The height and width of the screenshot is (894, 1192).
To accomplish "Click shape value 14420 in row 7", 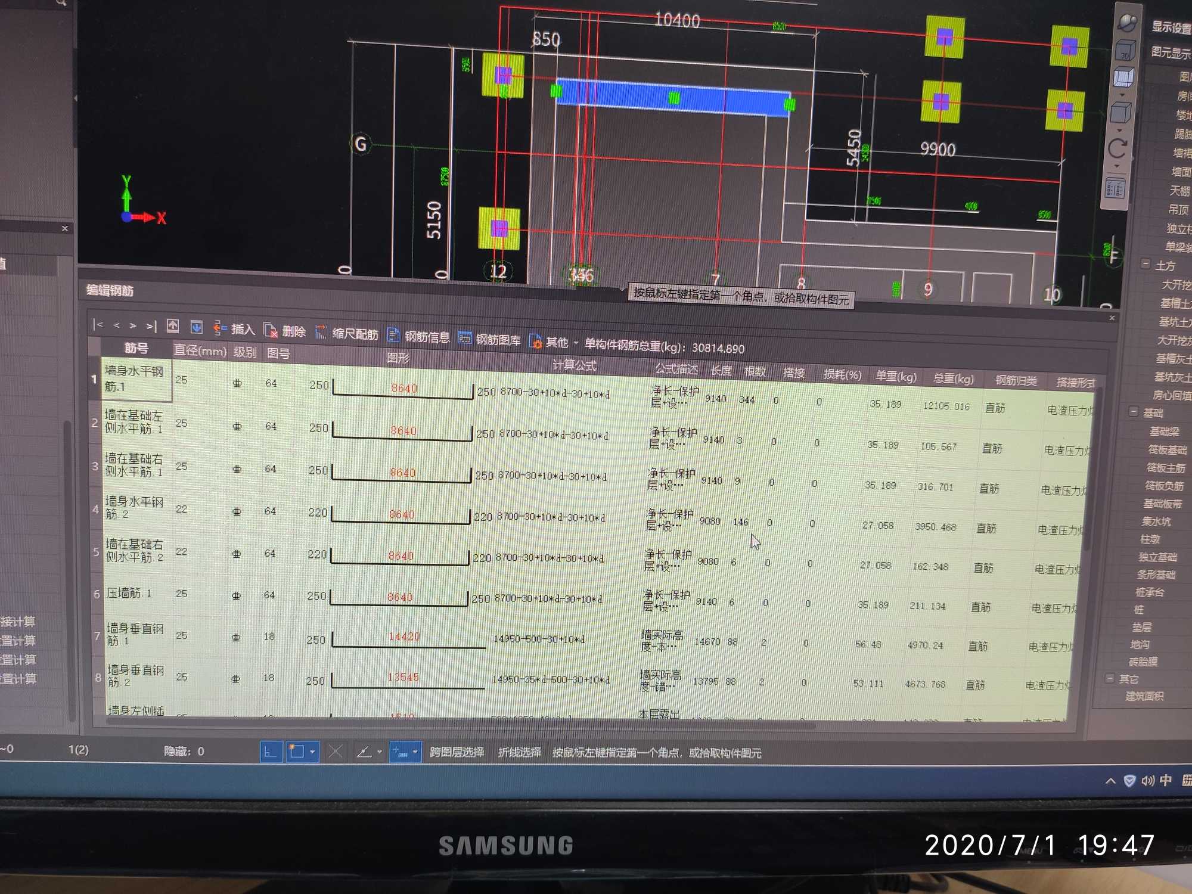I will pyautogui.click(x=404, y=637).
